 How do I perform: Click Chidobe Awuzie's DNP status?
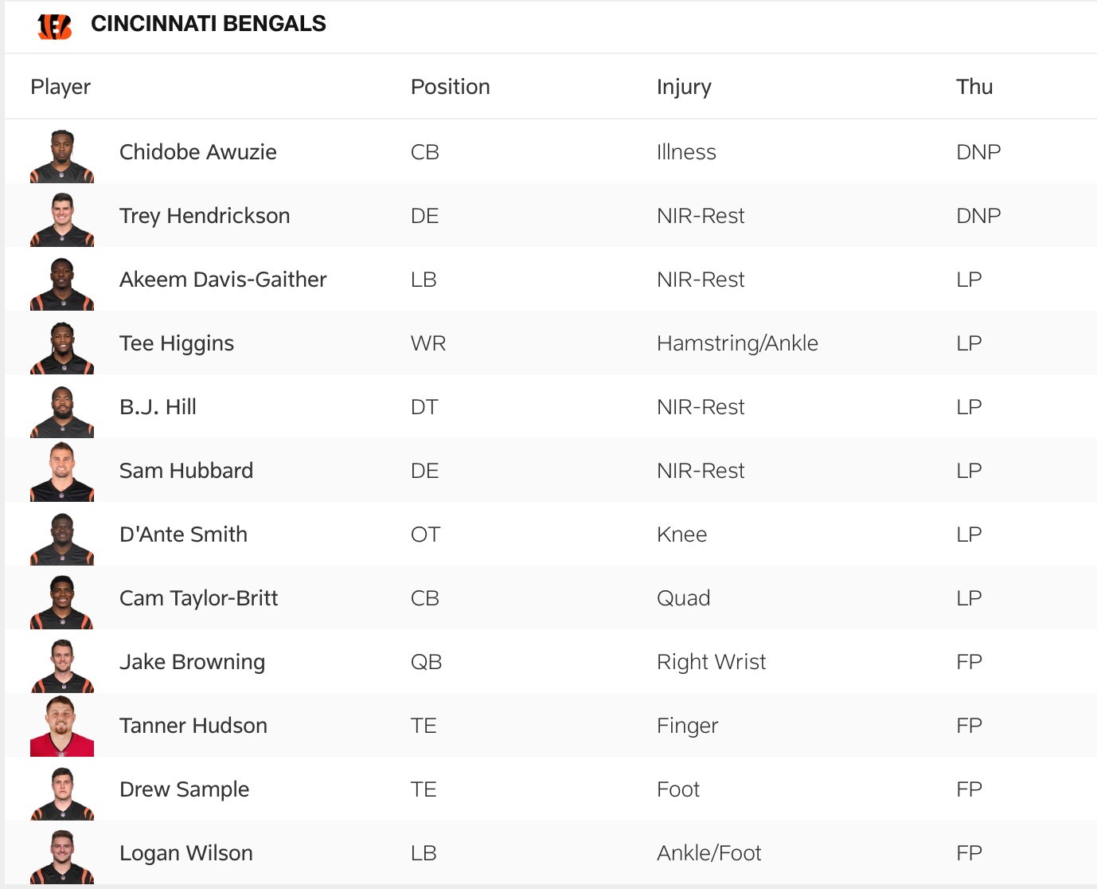point(978,152)
